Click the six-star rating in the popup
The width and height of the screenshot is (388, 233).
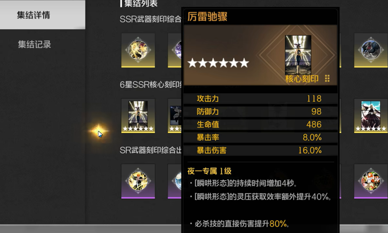(218, 63)
